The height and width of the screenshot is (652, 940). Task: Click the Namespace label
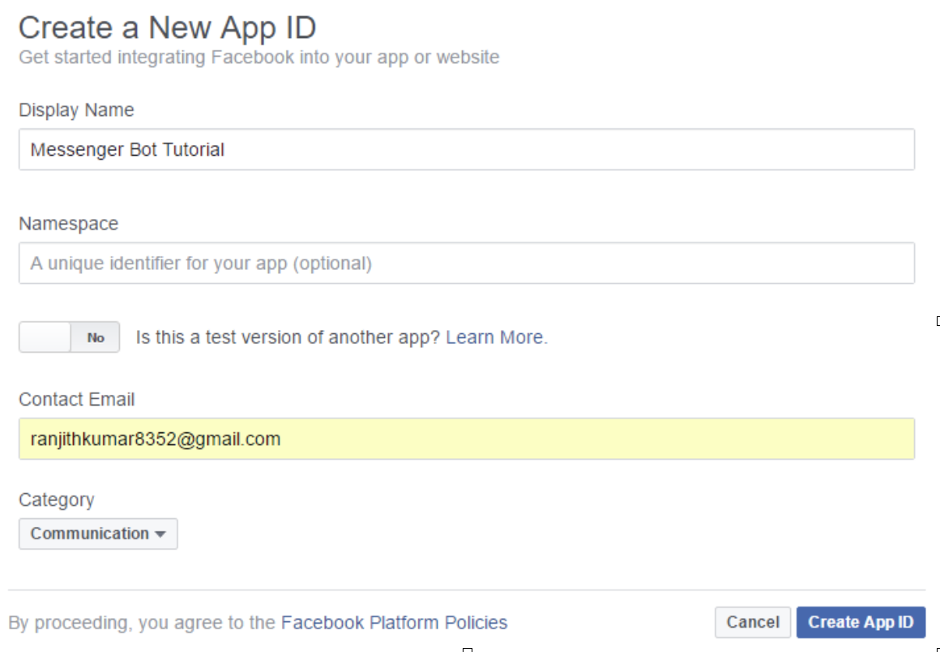[68, 224]
